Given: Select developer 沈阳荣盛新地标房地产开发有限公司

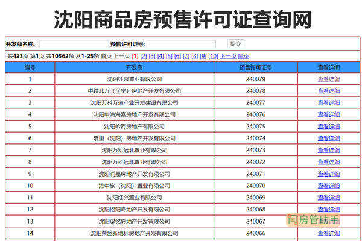Looking at the screenshot, I should [135, 233].
